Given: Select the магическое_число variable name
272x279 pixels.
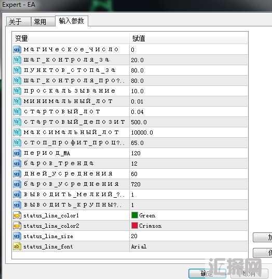Looking at the screenshot, I should click(x=71, y=50).
